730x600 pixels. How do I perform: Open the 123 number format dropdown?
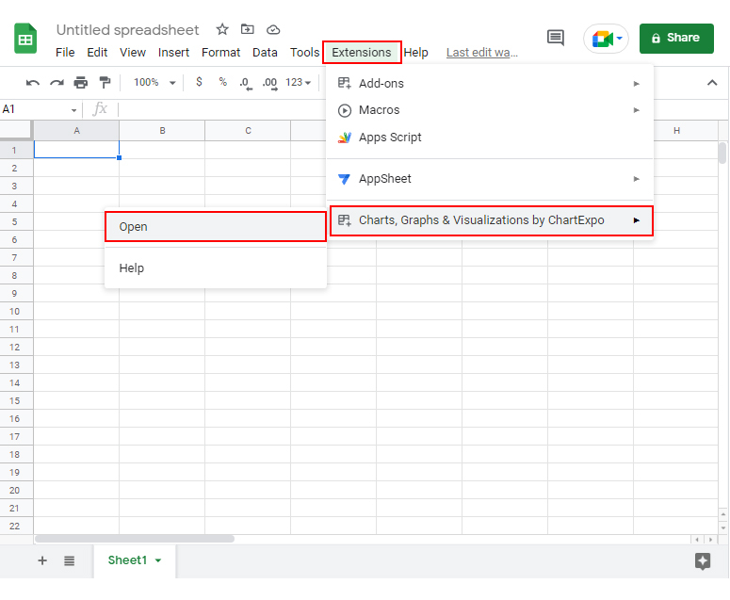298,82
